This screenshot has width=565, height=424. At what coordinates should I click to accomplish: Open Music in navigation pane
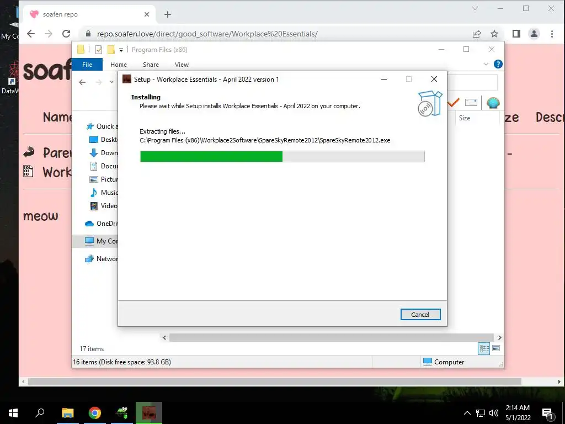pos(103,193)
